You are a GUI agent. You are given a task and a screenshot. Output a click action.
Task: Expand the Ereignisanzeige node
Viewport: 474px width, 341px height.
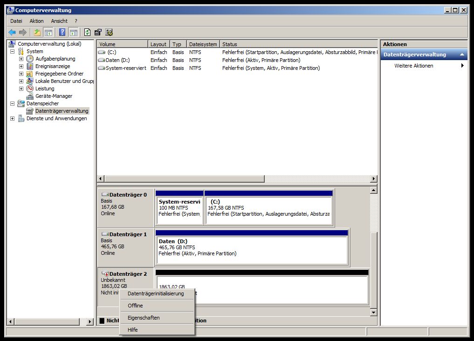tap(21, 66)
